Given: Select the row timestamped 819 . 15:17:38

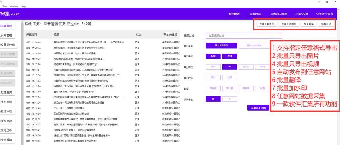Looking at the screenshot, I should (102, 75).
